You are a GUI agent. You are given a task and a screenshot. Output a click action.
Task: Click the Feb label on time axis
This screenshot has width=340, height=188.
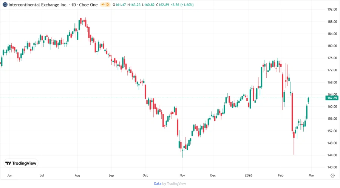tap(281, 175)
